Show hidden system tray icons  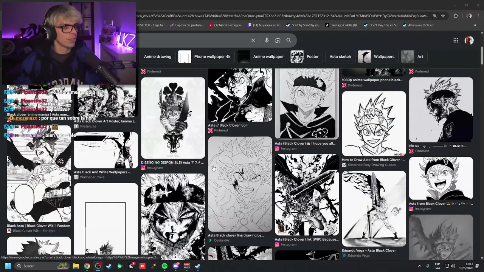click(419, 266)
